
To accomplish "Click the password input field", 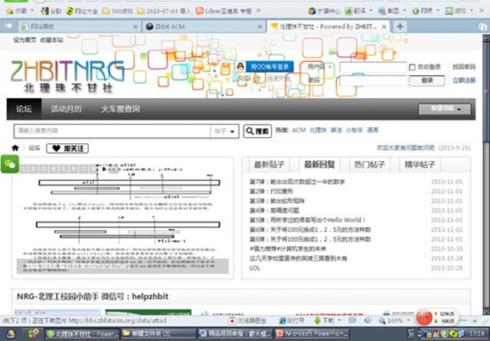I will pyautogui.click(x=373, y=80).
